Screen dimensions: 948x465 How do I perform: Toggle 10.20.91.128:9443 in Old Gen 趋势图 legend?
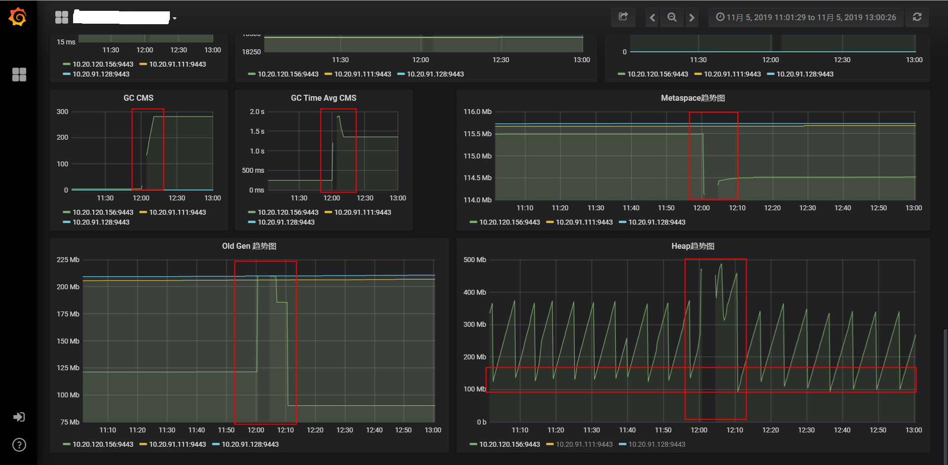point(250,444)
